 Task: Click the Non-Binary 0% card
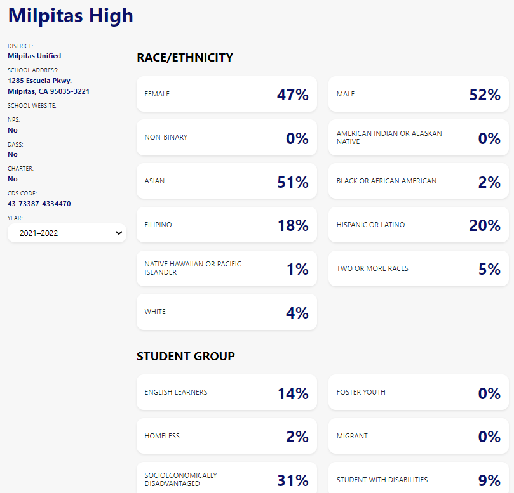point(226,138)
